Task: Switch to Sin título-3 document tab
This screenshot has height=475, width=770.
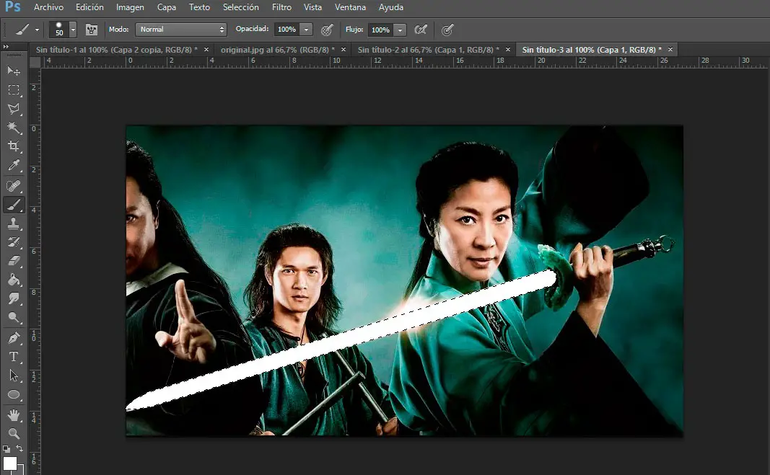Action: pyautogui.click(x=592, y=50)
